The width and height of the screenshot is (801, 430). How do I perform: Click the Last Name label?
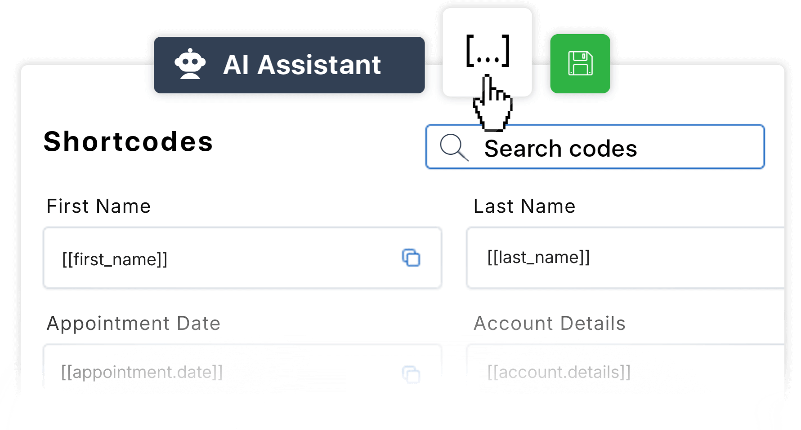coord(524,206)
